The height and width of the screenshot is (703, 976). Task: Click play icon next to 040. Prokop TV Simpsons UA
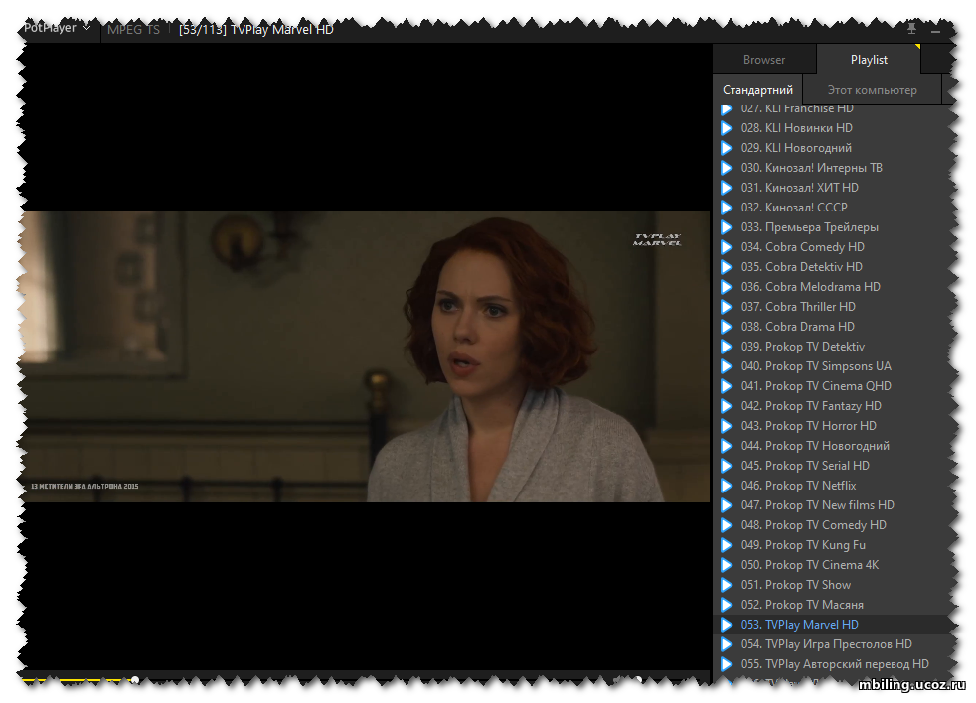(x=727, y=366)
